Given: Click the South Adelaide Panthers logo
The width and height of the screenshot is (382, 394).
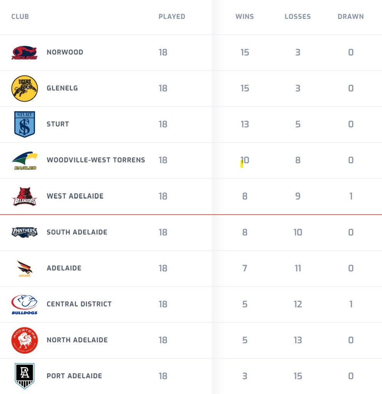Looking at the screenshot, I should click(x=25, y=232).
